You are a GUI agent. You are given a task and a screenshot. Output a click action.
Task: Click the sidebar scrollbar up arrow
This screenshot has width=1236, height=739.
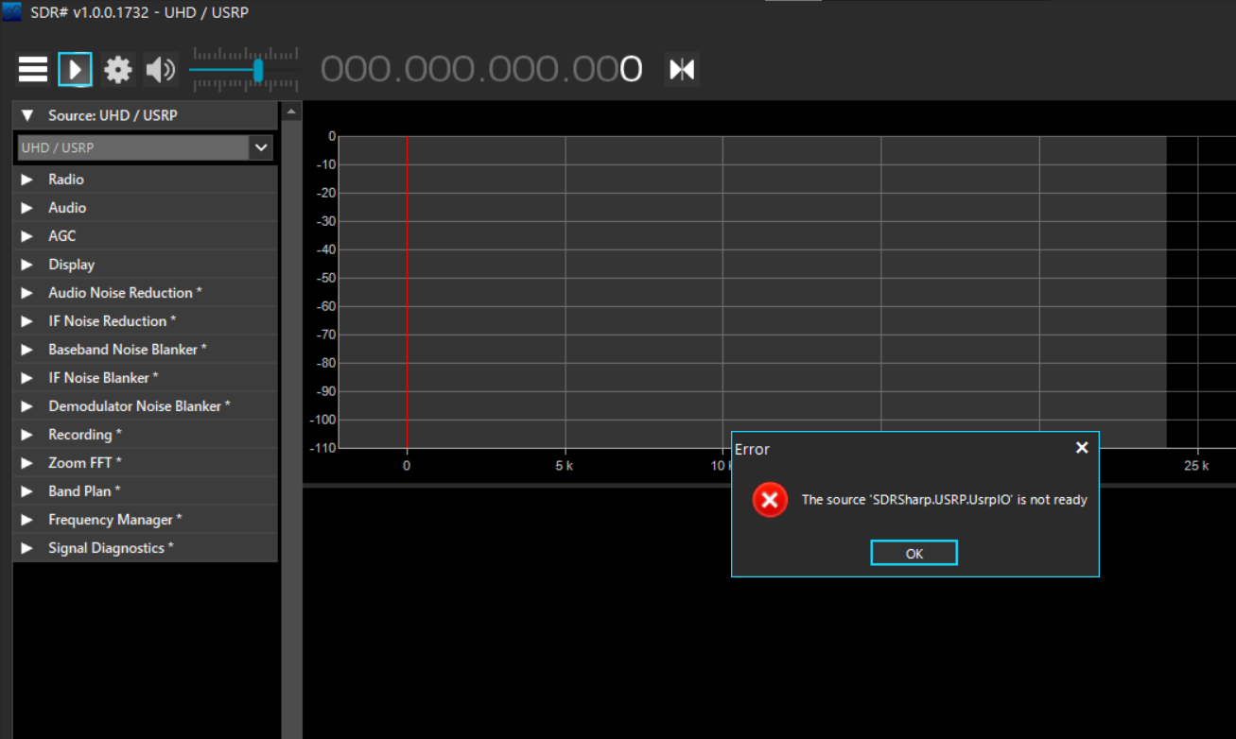click(x=291, y=112)
